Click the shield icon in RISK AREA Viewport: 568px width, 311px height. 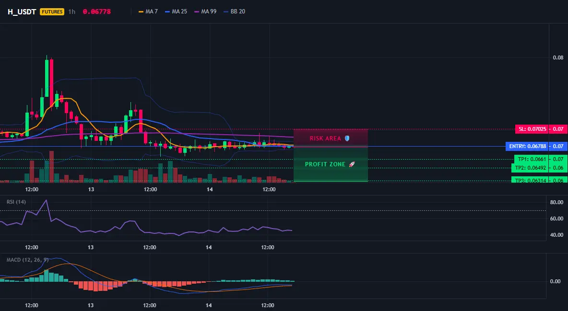(347, 138)
